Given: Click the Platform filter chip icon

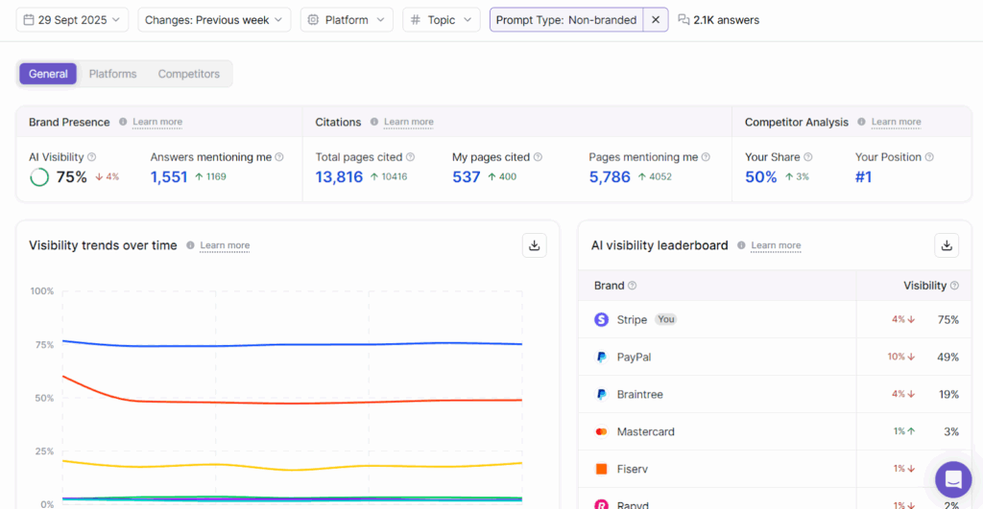Looking at the screenshot, I should (x=313, y=20).
